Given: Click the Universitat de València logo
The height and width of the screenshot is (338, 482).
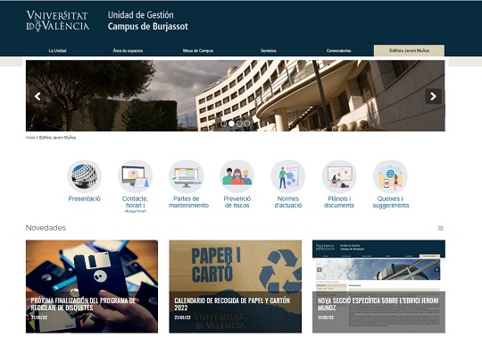Looking at the screenshot, I should [58, 21].
